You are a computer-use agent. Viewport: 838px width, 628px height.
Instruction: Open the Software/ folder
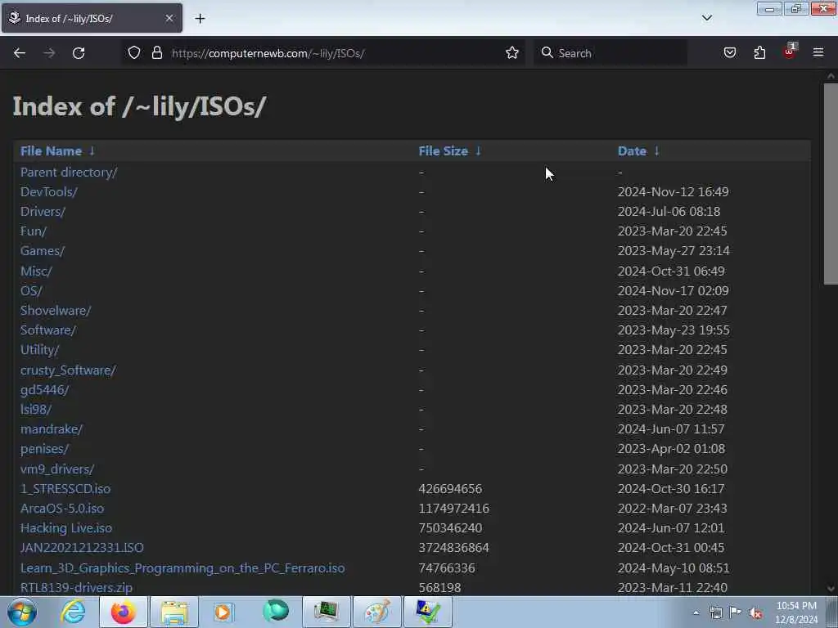pos(48,330)
